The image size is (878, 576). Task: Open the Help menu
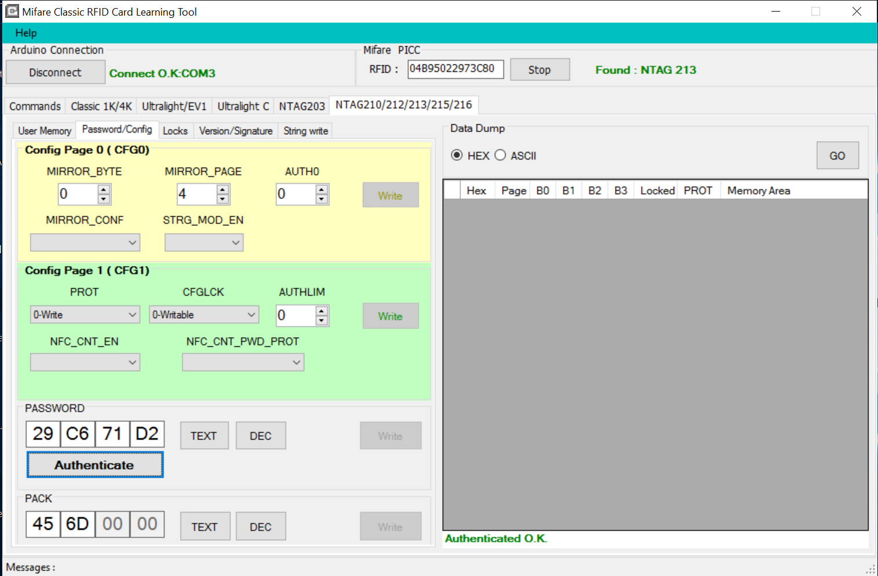tap(26, 33)
